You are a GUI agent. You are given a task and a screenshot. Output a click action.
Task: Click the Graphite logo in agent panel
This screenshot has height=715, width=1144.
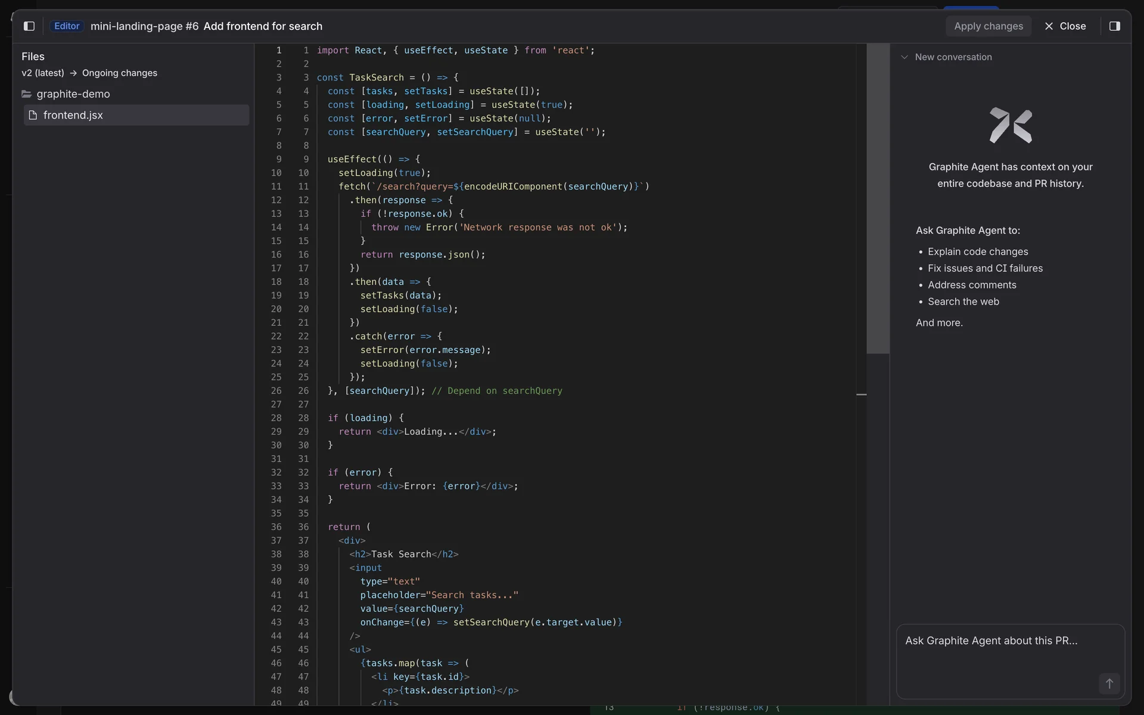click(1011, 125)
